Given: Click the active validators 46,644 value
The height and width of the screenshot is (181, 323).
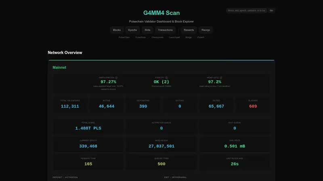Looking at the screenshot, I should click(107, 106).
